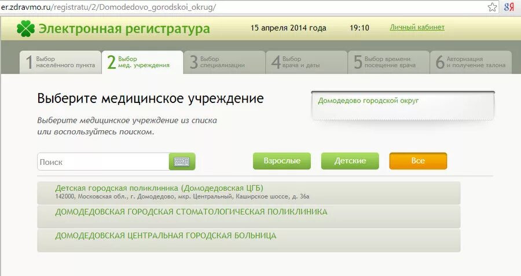This screenshot has height=276, width=521.
Task: Open the Личный кабинет link
Action: coord(417,27)
